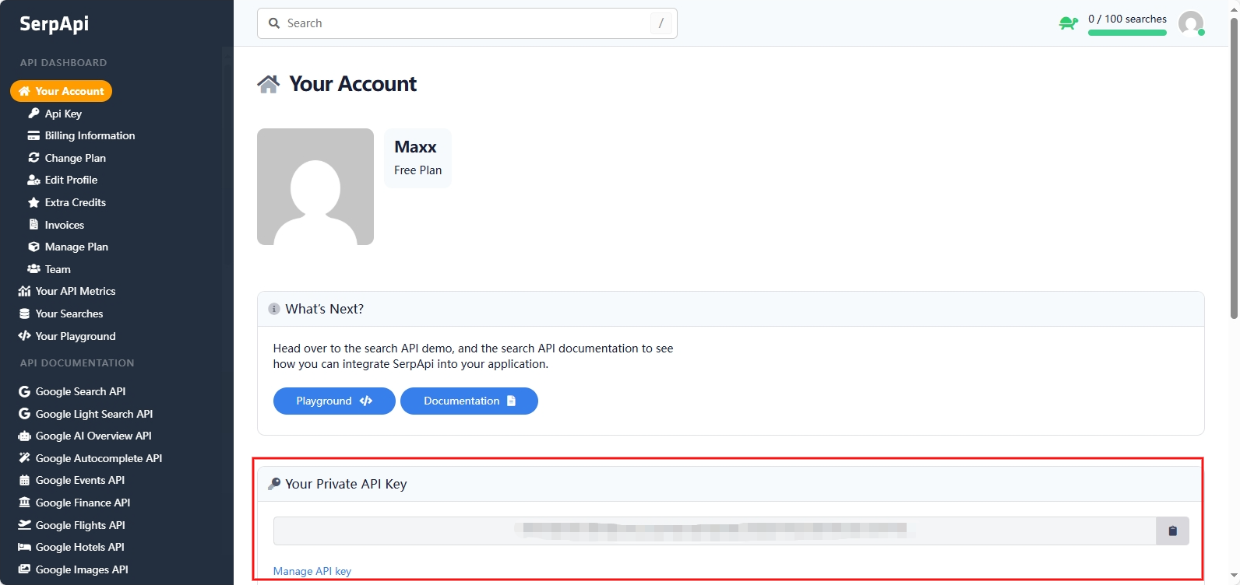Click the Your Searches database icon

pos(24,314)
